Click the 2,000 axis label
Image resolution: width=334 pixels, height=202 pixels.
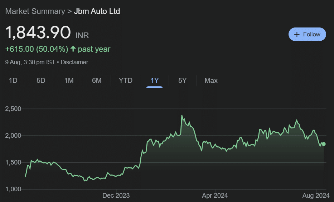13,136
